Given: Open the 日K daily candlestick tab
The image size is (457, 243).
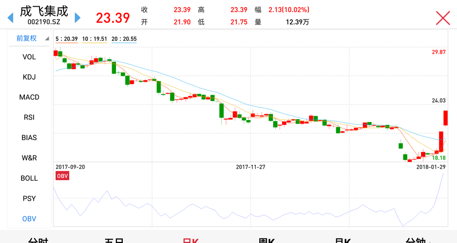Looking at the screenshot, I should coord(190,240).
